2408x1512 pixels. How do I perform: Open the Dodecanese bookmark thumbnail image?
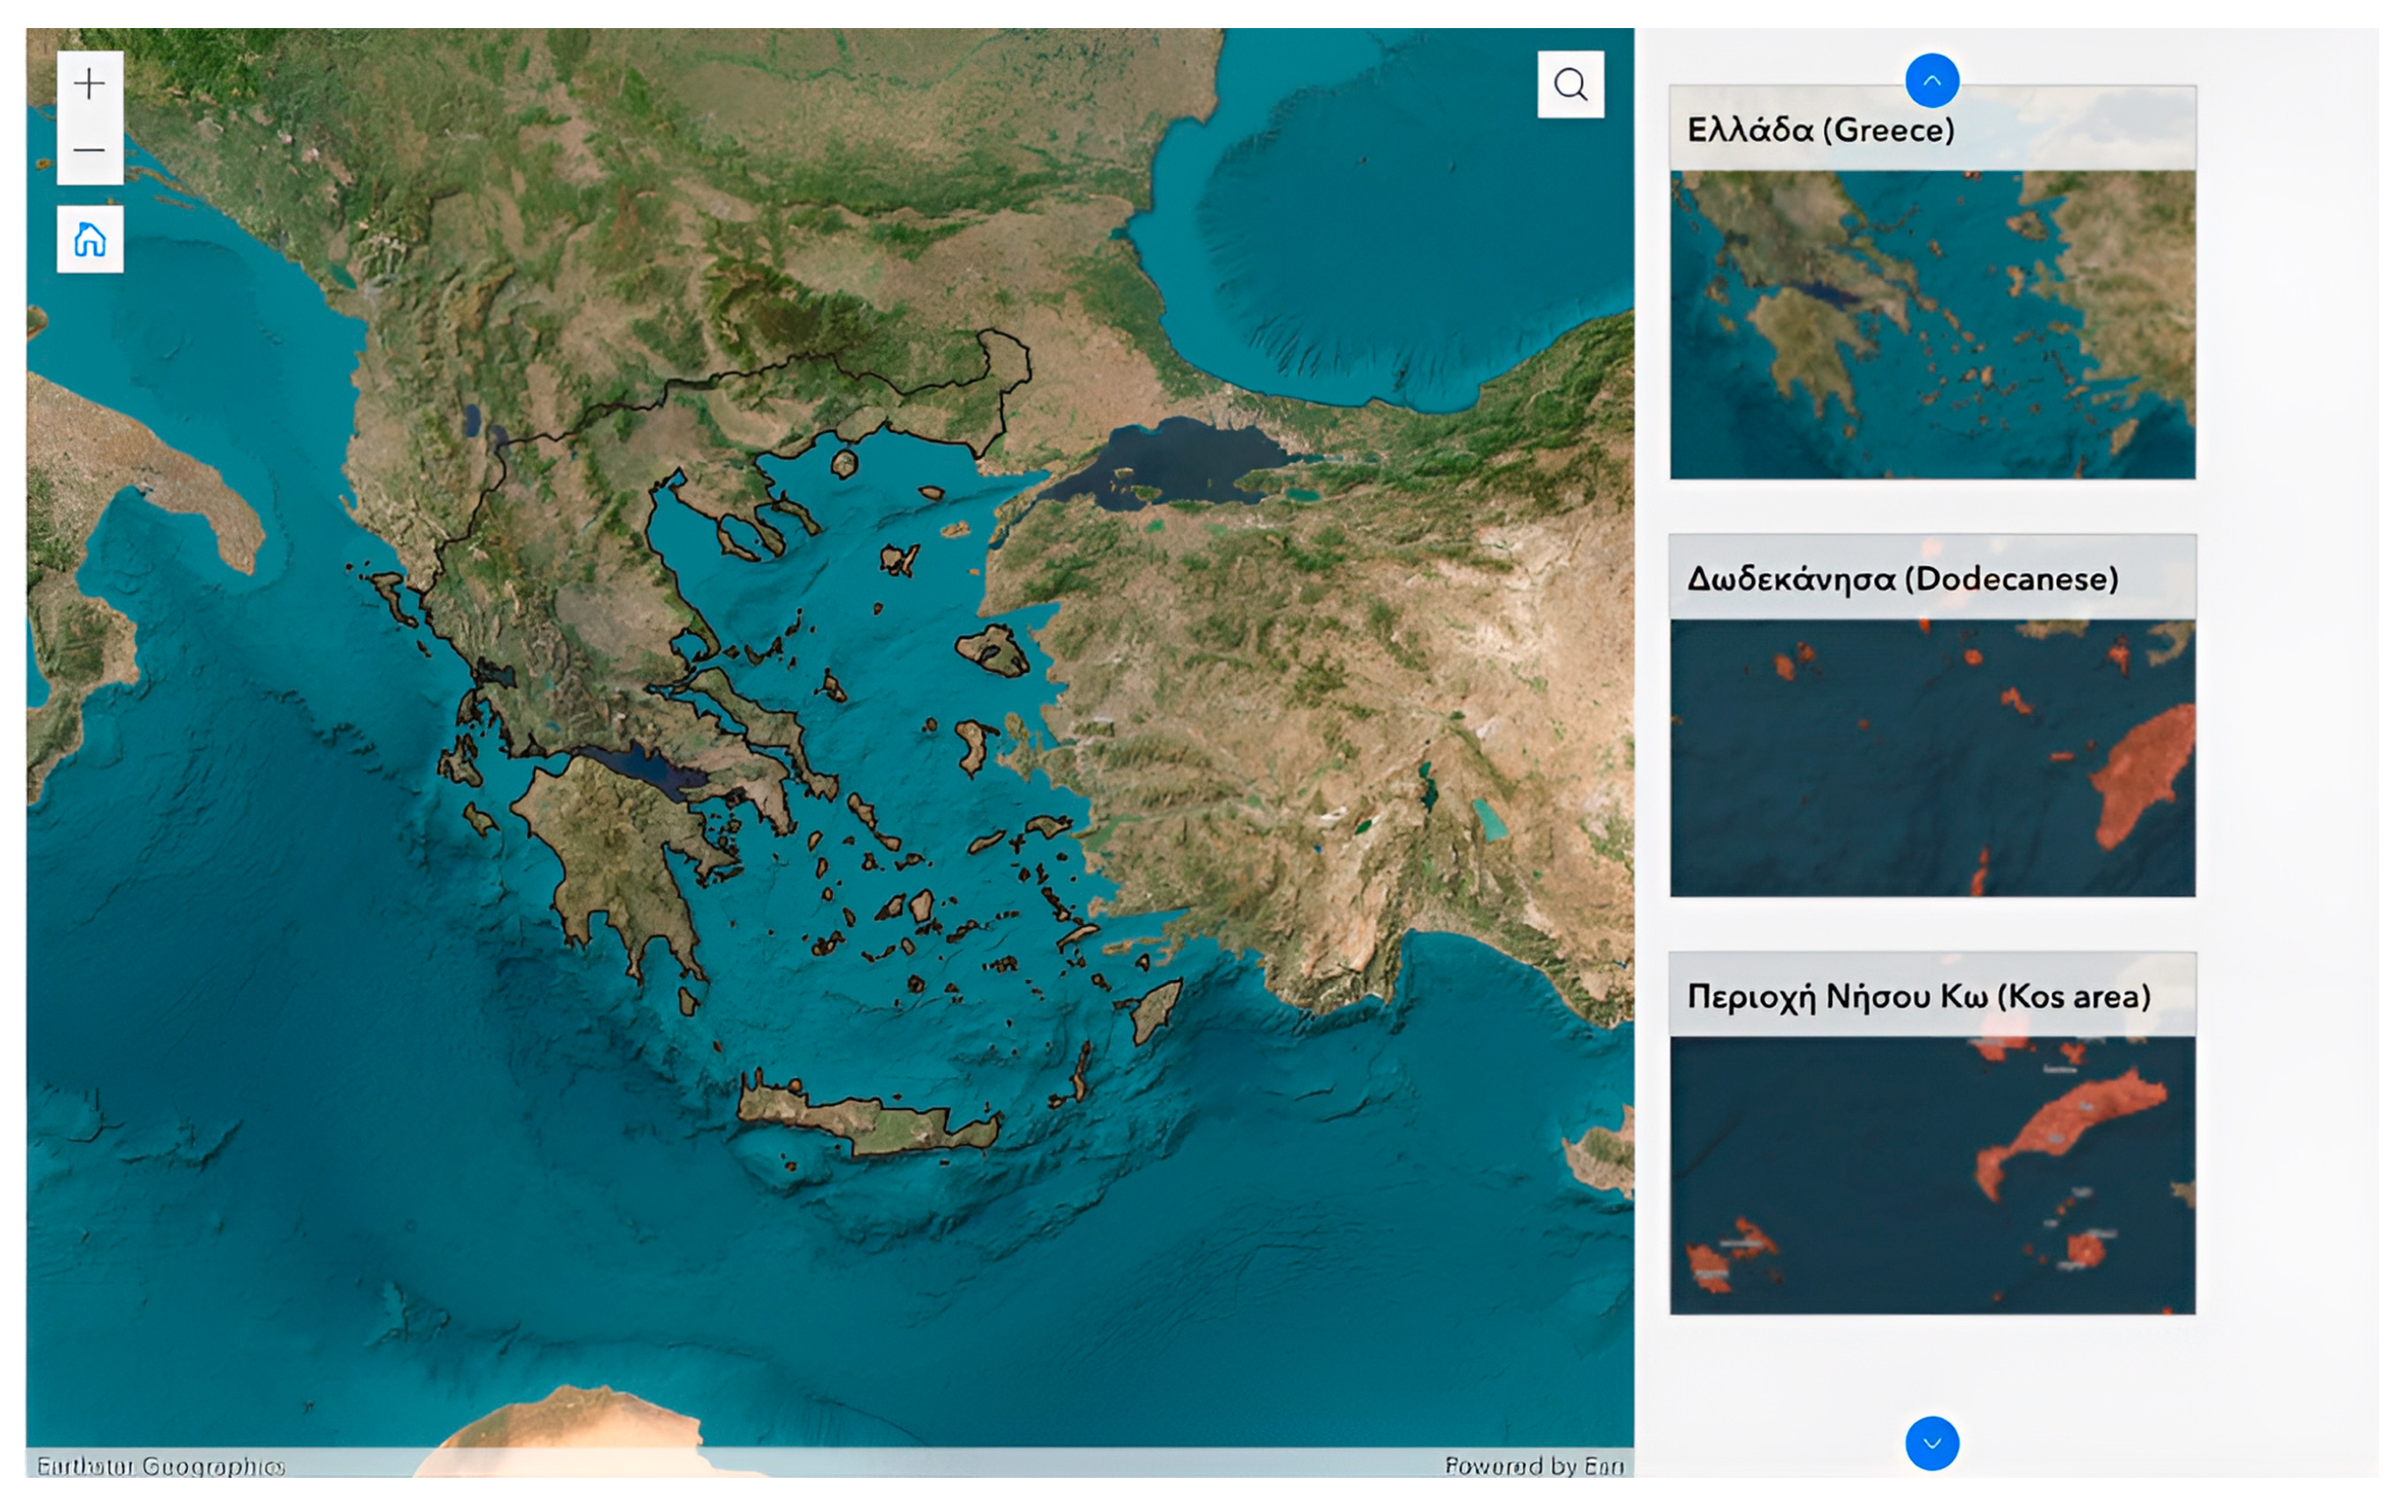click(x=1932, y=757)
